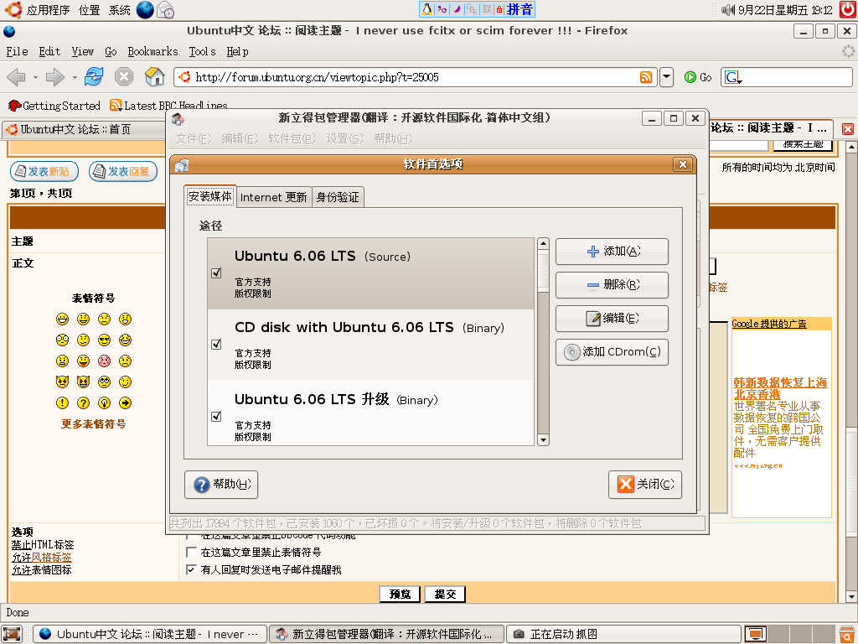Click the red power icon in the top panel

click(849, 10)
